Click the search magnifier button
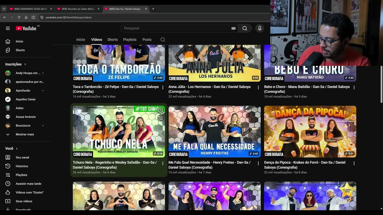Image resolution: width=383 pixels, height=215 pixels. (245, 28)
